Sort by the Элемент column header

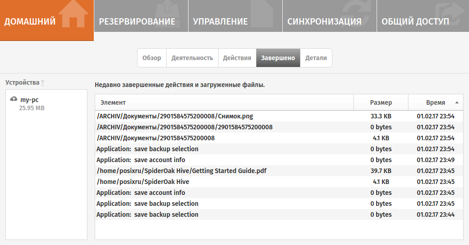click(224, 102)
